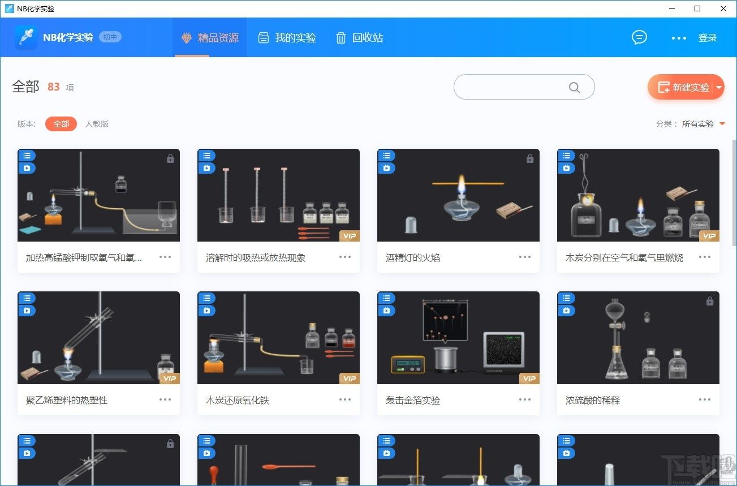This screenshot has width=737, height=486.
Task: Select the 人教版 version filter
Action: click(96, 124)
